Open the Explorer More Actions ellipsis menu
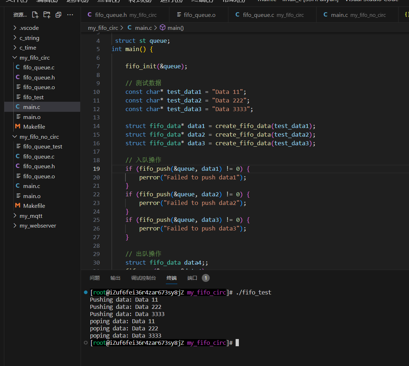Screen dimensions: 409x366 (70, 14)
